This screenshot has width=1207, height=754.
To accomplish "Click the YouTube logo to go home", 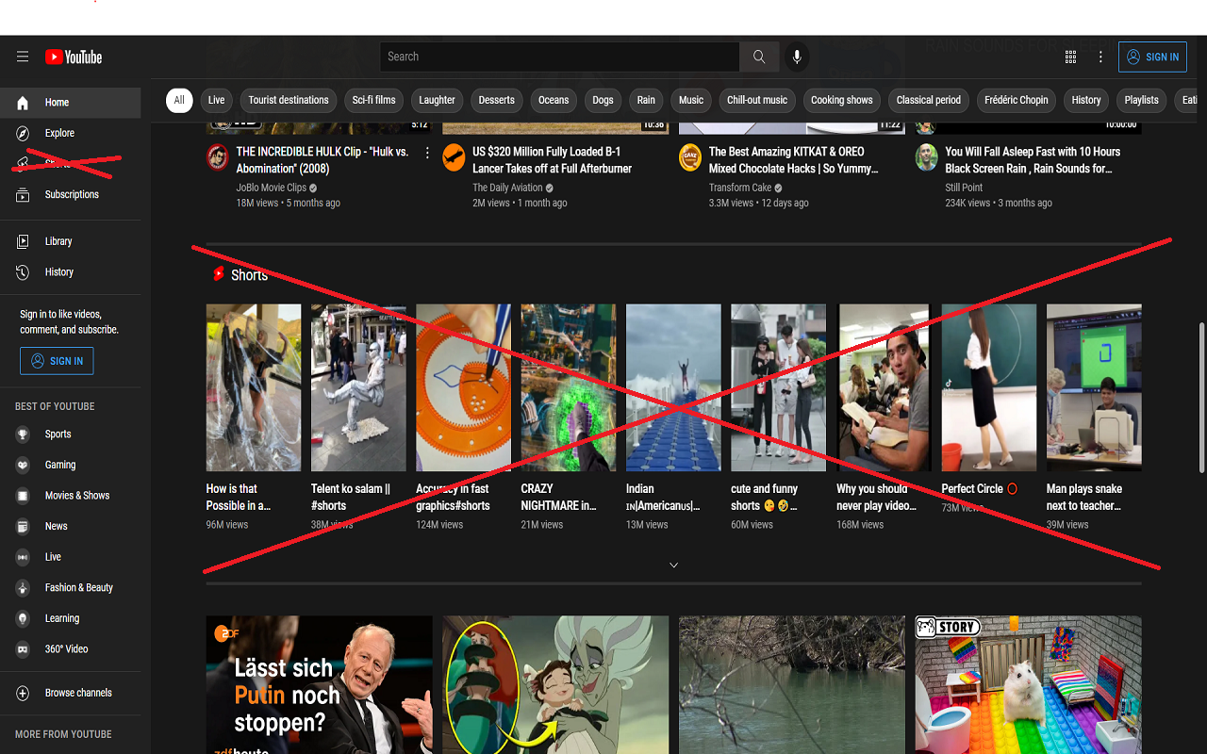I will click(x=73, y=57).
